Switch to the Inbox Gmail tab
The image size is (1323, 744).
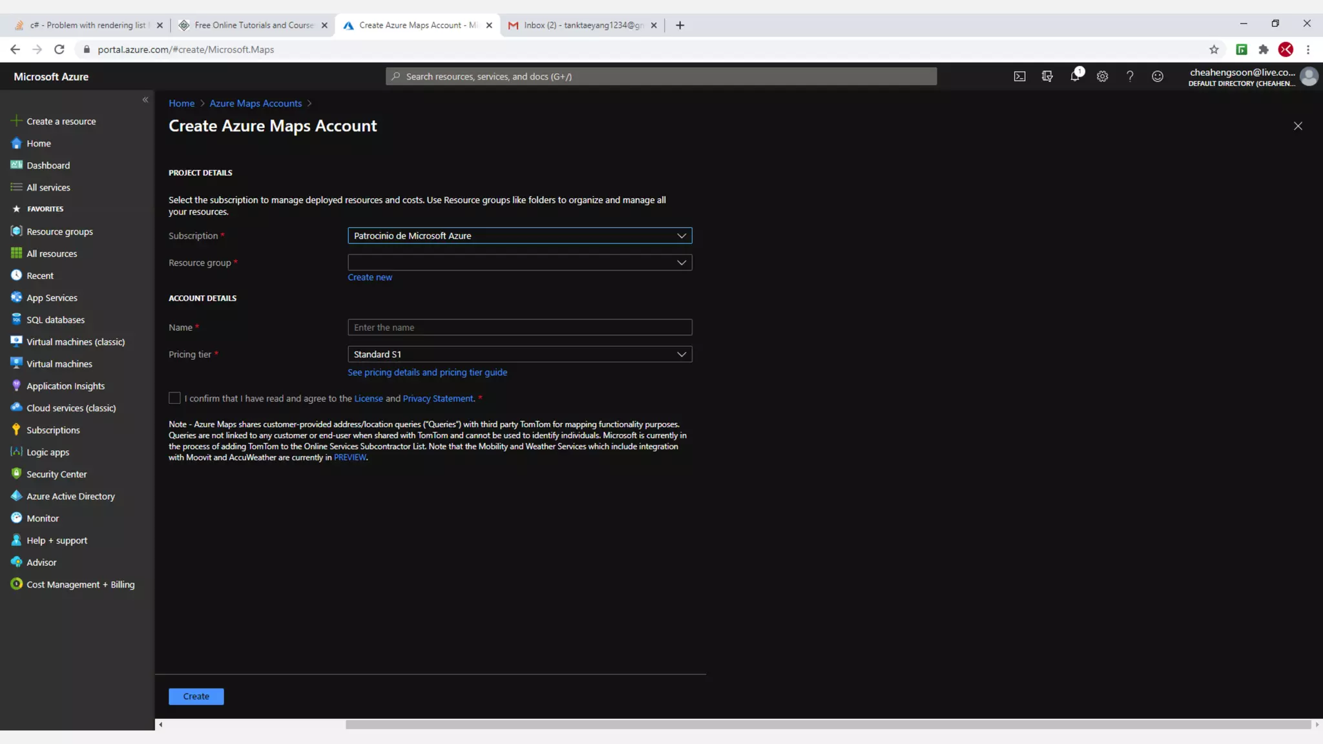pyautogui.click(x=581, y=25)
